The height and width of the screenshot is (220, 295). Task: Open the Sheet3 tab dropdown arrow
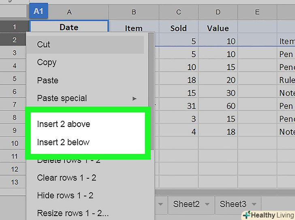tap(254, 204)
